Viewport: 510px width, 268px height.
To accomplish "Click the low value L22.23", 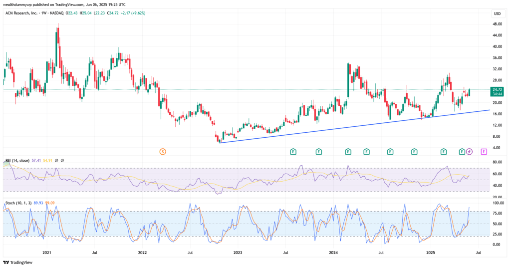I will click(x=99, y=13).
